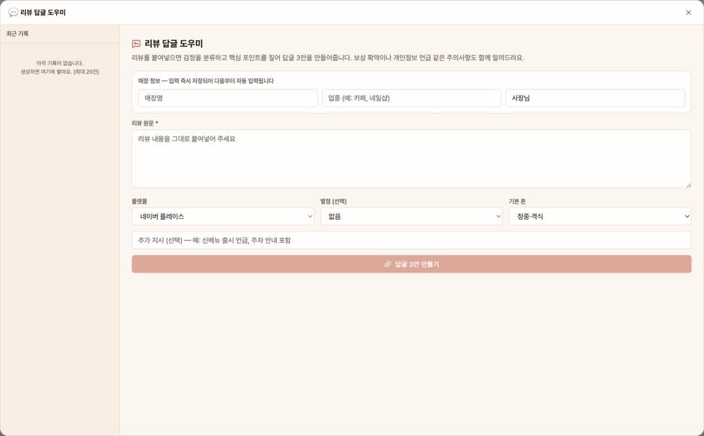Click the 매장 정보 section label
The height and width of the screenshot is (436, 704).
206,81
